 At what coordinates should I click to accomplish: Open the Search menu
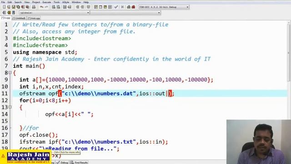(x=18, y=2)
